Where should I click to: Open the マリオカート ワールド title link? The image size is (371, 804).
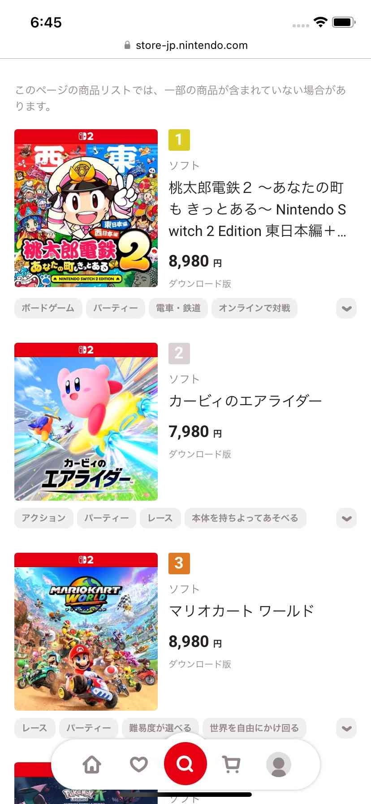point(241,611)
